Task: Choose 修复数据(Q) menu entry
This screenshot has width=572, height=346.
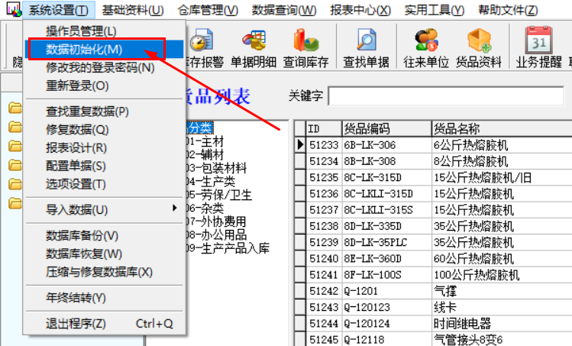Action: [105, 130]
